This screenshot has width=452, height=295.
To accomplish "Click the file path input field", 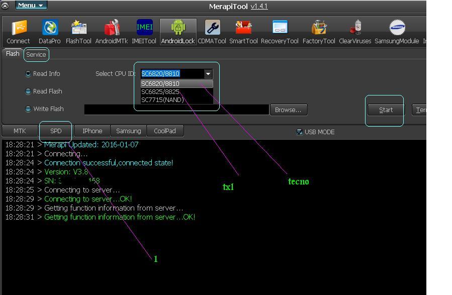I will point(176,110).
